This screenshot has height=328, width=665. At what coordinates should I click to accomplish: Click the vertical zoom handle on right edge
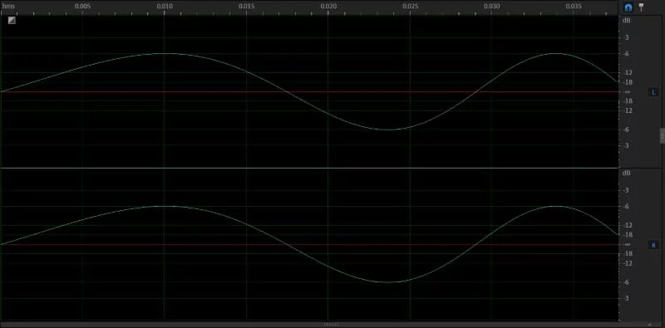click(x=662, y=136)
